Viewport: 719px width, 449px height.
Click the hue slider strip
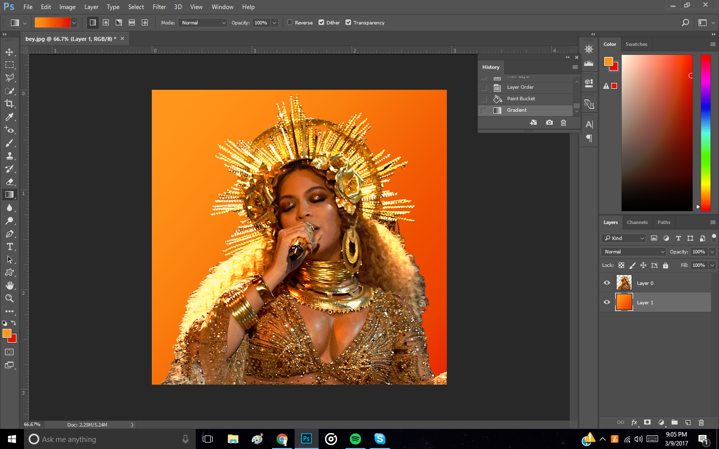click(x=705, y=132)
